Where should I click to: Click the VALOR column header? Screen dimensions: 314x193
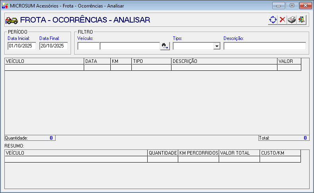coord(289,61)
